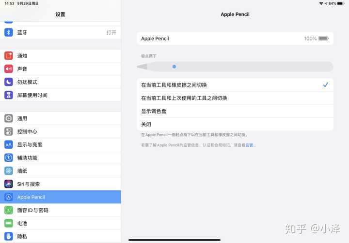Image resolution: width=349 pixels, height=243 pixels.
Task: Tap the 14:53 clock in status bar
Action: click(x=9, y=3)
